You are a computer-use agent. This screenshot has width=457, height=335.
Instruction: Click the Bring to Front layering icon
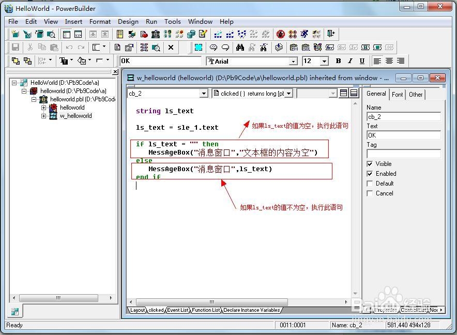(x=16, y=61)
